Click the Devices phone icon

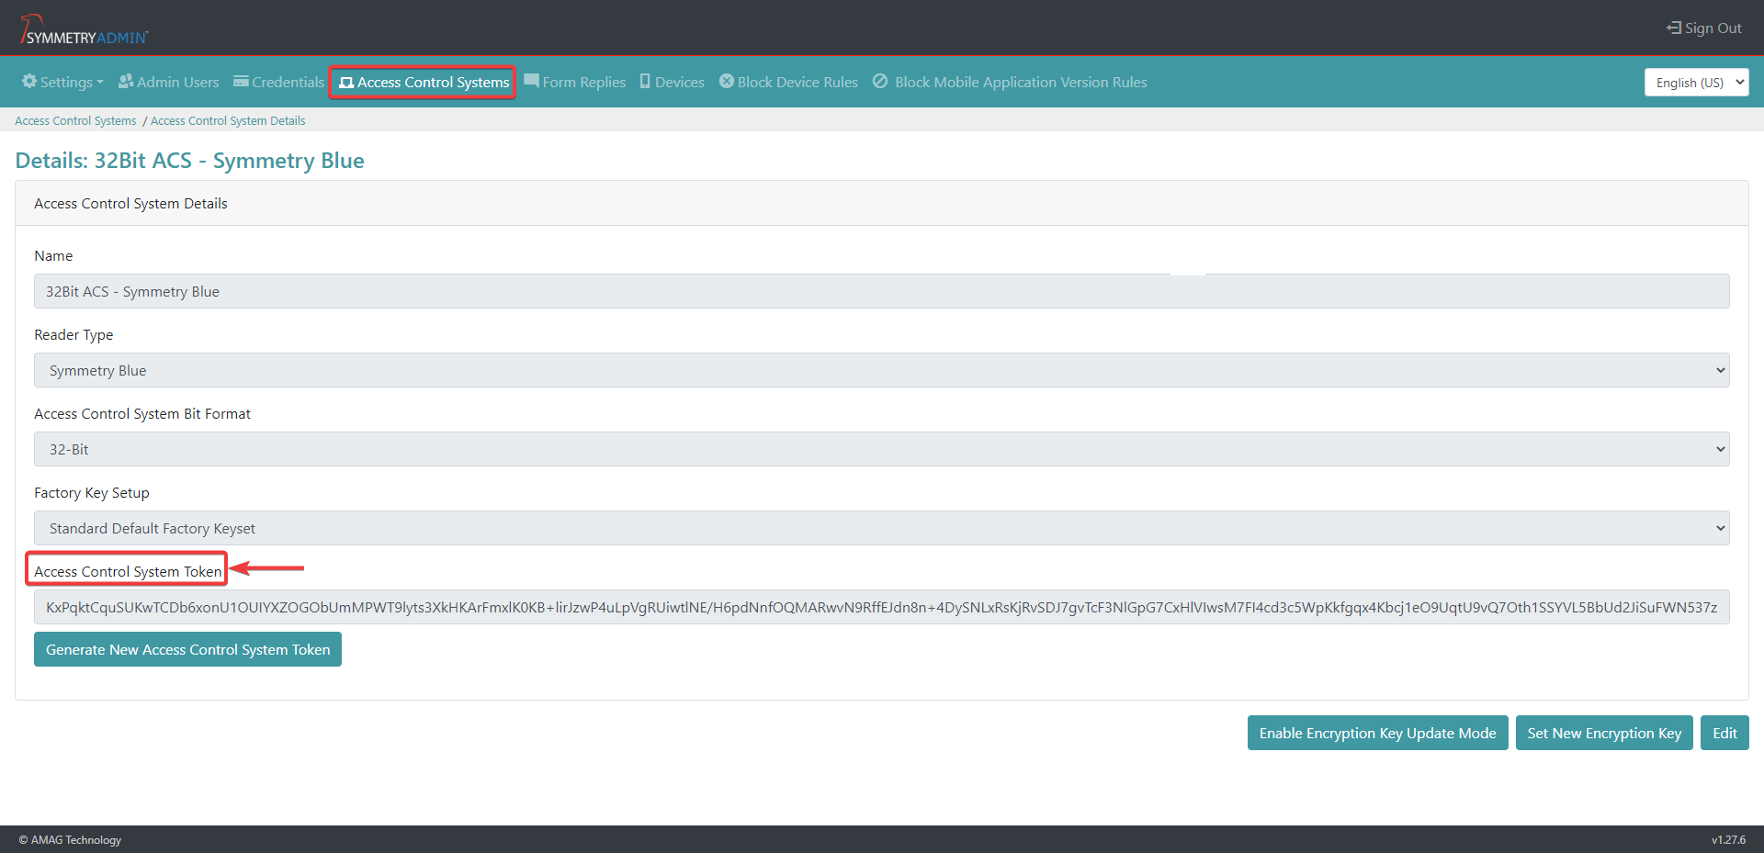(645, 81)
